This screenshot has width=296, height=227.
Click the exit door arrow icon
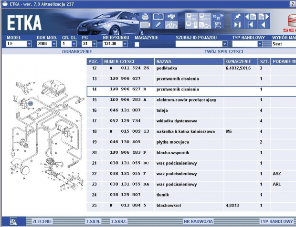237,25
